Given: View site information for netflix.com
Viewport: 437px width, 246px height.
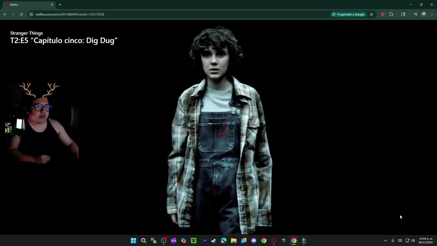Looking at the screenshot, I should (31, 14).
